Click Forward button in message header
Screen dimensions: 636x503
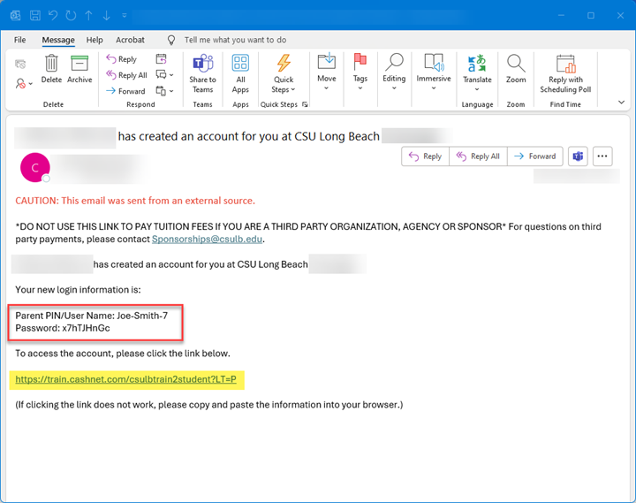point(535,156)
